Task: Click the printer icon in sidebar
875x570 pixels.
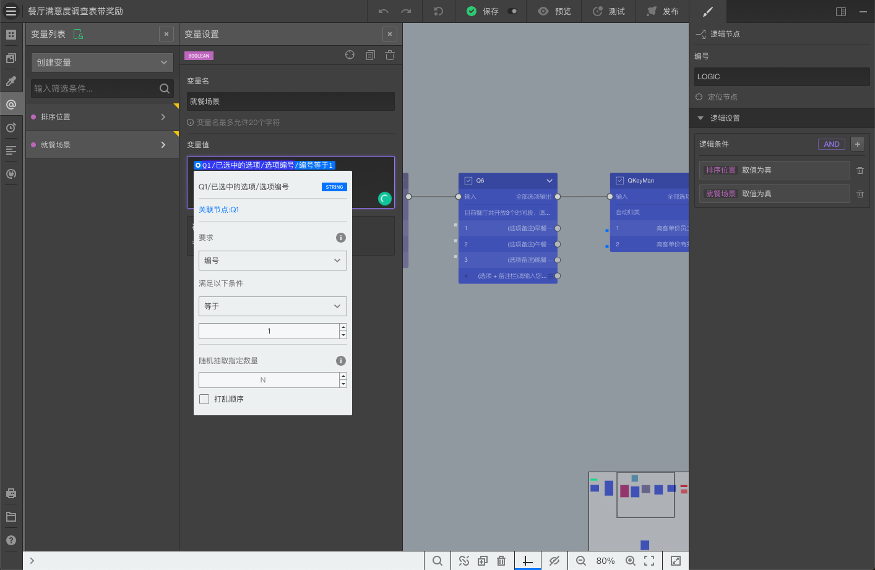Action: 11,493
